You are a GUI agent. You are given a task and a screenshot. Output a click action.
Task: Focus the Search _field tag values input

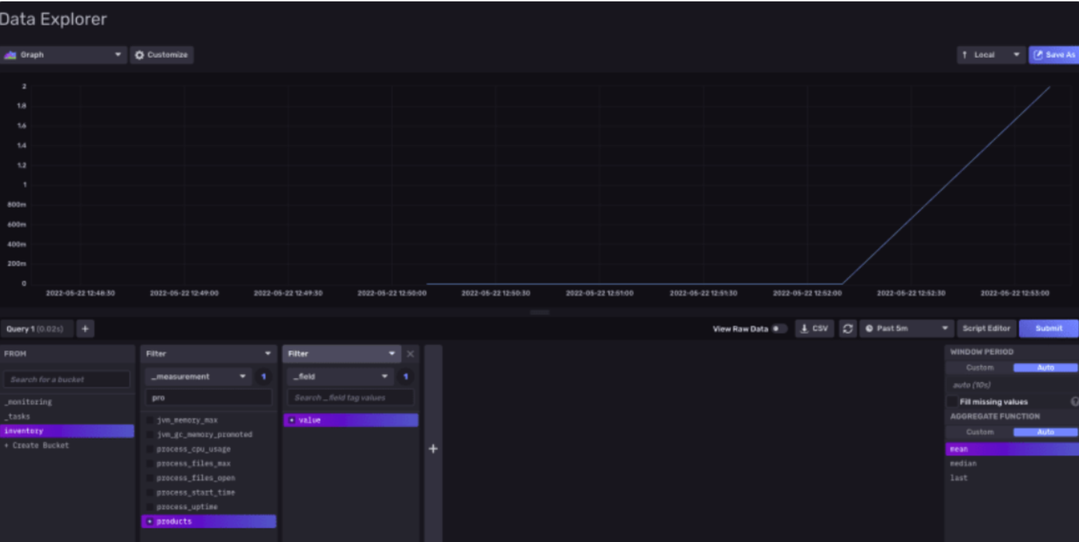[350, 398]
